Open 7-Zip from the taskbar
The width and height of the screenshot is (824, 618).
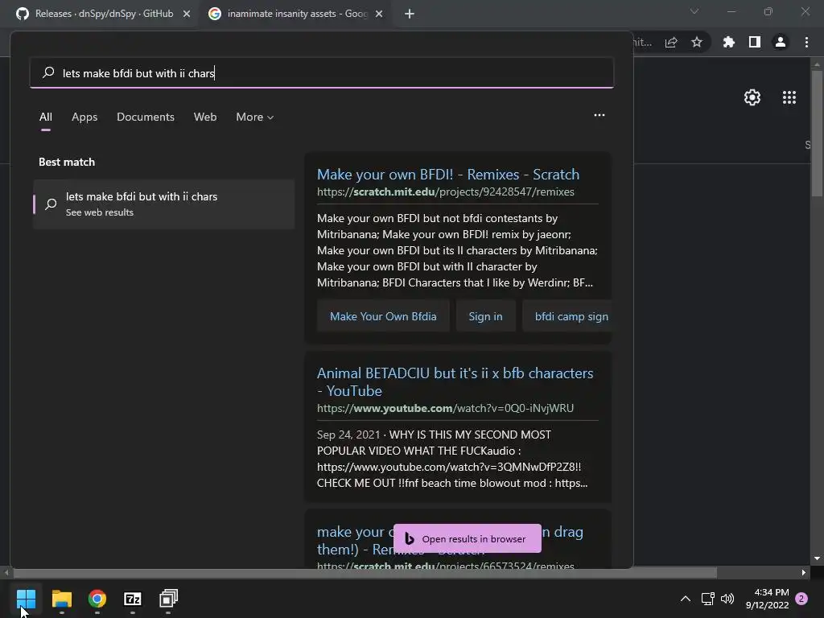pos(133,599)
